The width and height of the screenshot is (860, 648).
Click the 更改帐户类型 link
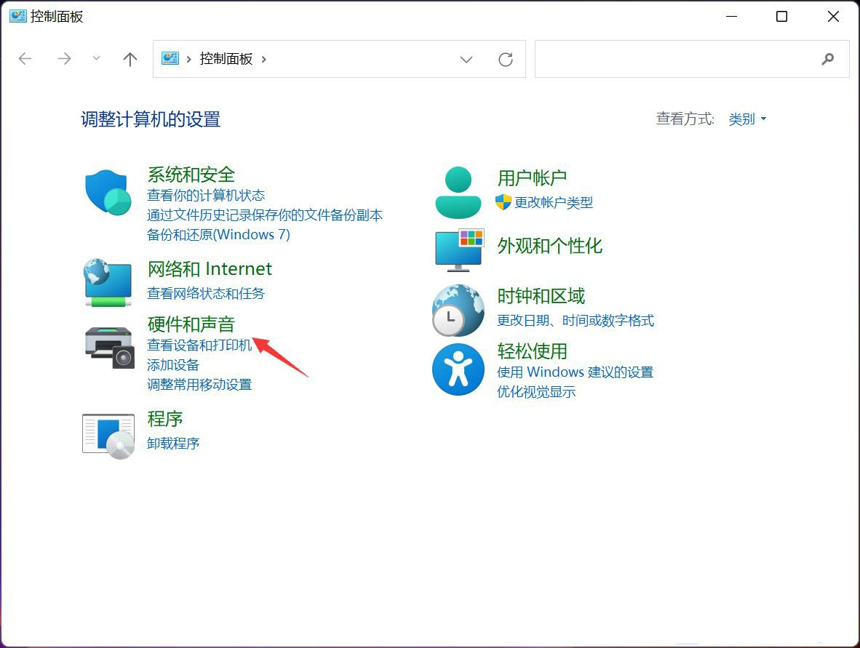[x=554, y=202]
